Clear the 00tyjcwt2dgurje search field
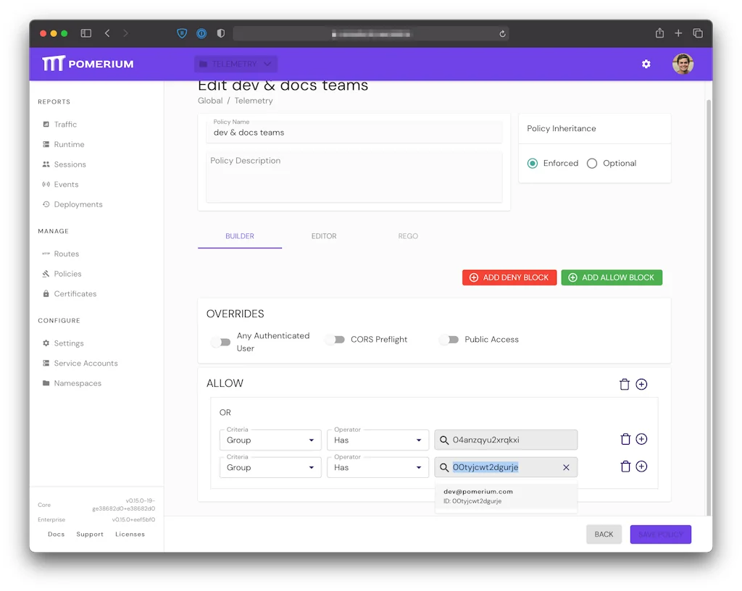Screen dimensions: 742x591 point(566,468)
